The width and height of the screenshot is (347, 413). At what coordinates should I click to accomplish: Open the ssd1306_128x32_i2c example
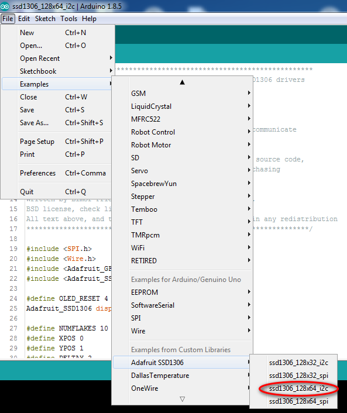(x=294, y=363)
